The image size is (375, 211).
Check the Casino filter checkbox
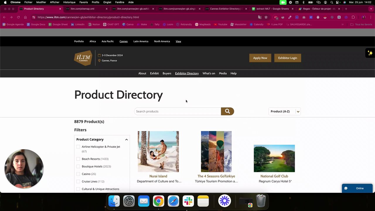(x=78, y=174)
